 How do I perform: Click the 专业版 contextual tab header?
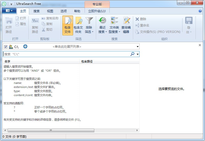[x=97, y=4]
